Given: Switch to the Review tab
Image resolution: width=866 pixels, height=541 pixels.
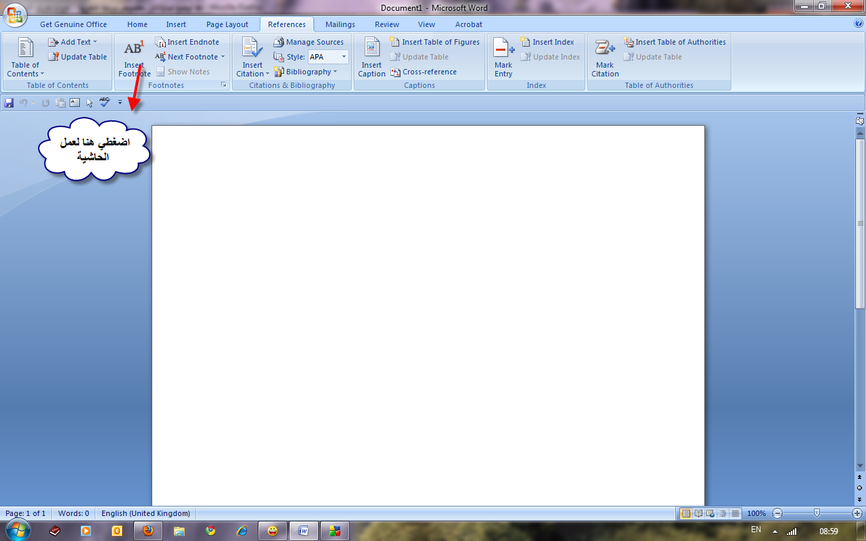Looking at the screenshot, I should (387, 24).
